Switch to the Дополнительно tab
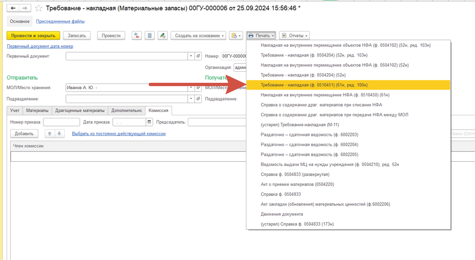The image size is (475, 260). point(126,111)
